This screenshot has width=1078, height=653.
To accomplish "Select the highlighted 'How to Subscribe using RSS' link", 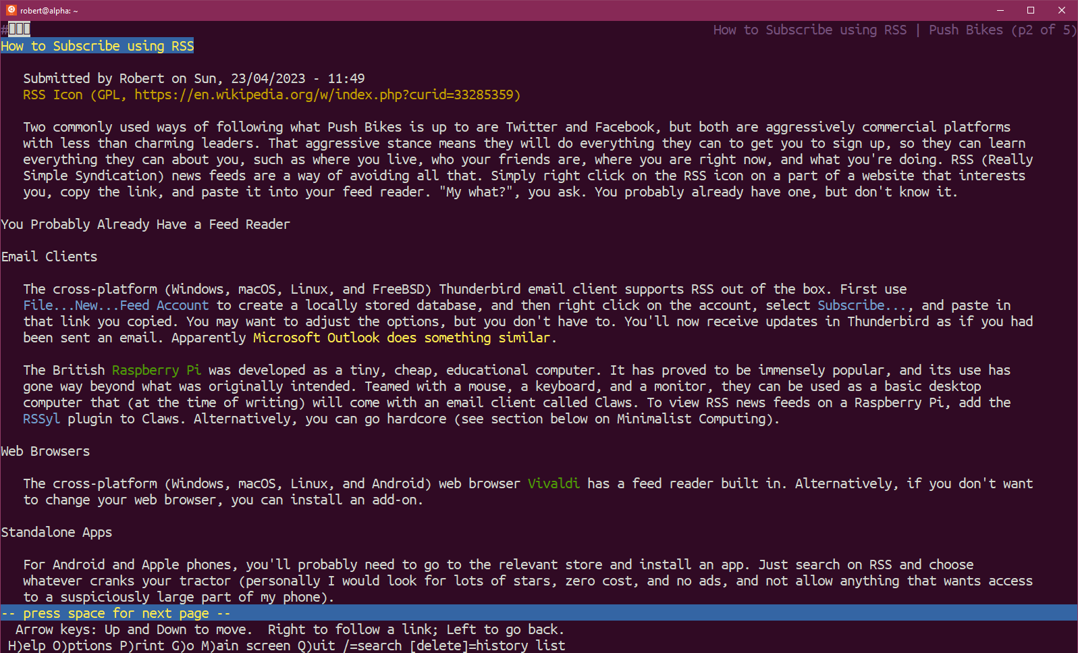I will (97, 46).
